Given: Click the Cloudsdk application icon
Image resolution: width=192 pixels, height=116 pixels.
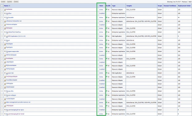Looking at the screenshot, I should point(7,18).
